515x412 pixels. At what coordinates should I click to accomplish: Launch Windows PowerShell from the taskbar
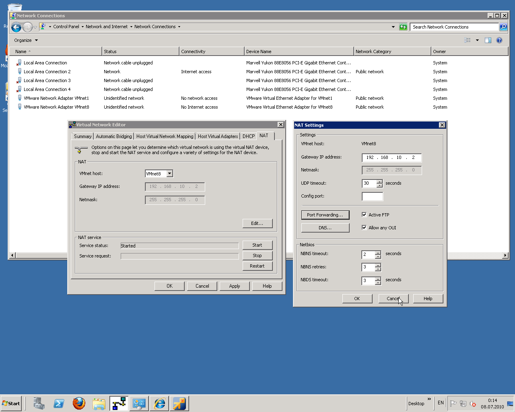tap(59, 403)
